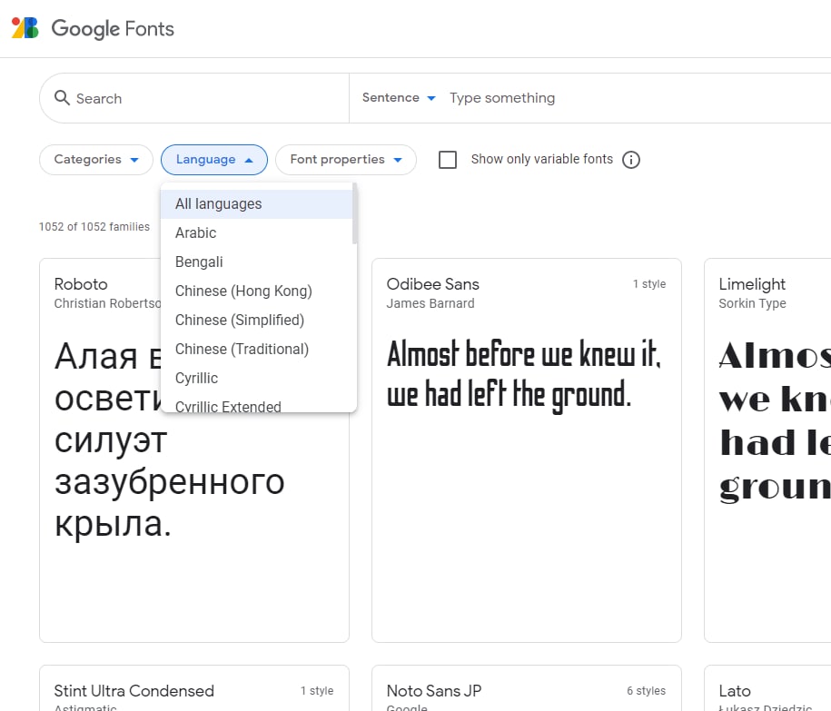The height and width of the screenshot is (711, 831).
Task: Click Odibee Sans preview sentence
Action: tap(524, 375)
